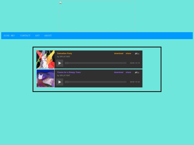The image size is (194, 145).
Task: Seek in Dalmatian Party progress bar
Action: click(x=96, y=63)
